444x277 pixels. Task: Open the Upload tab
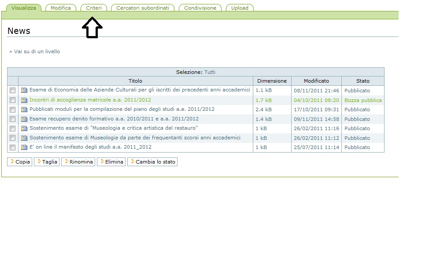coord(240,8)
